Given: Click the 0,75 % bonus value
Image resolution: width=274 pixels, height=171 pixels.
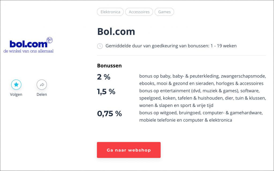Looking at the screenshot, I should (109, 114).
